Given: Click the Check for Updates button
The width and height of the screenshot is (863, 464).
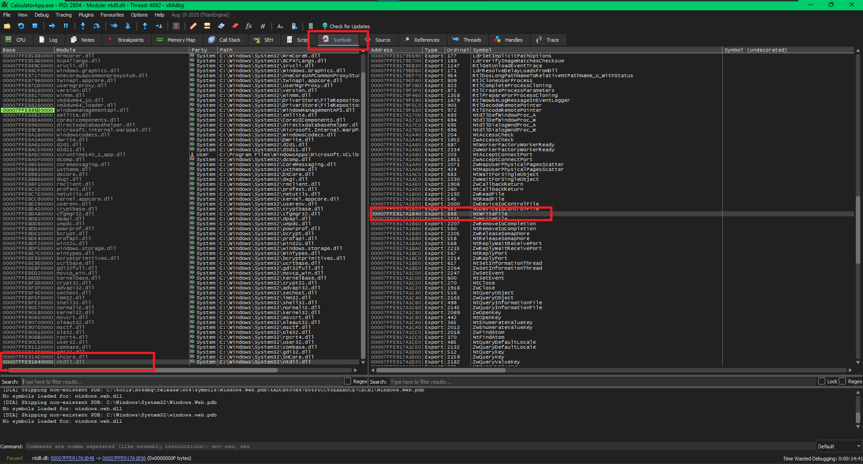Looking at the screenshot, I should (346, 26).
